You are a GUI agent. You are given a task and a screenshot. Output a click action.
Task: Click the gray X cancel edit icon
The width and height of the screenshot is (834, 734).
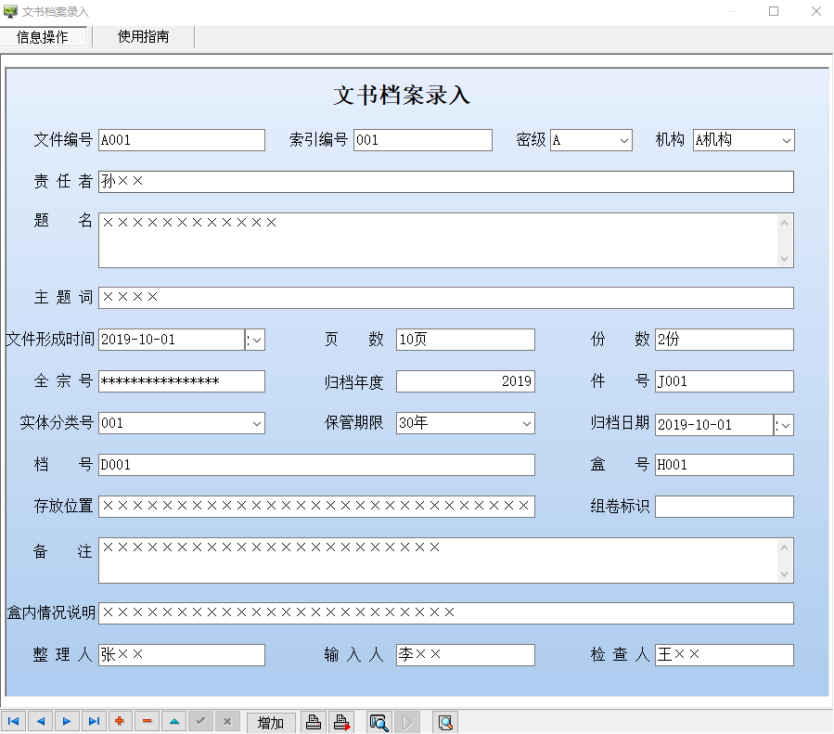point(227,721)
